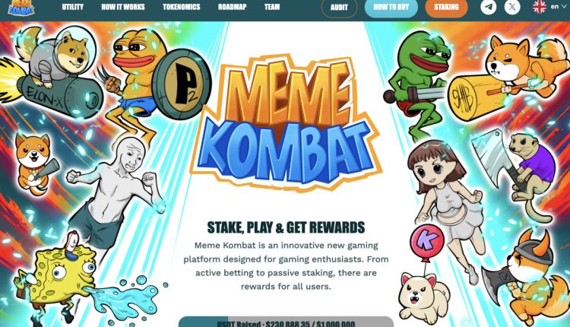Click the P2 coin shield illustration
The image size is (570, 327).
182,84
